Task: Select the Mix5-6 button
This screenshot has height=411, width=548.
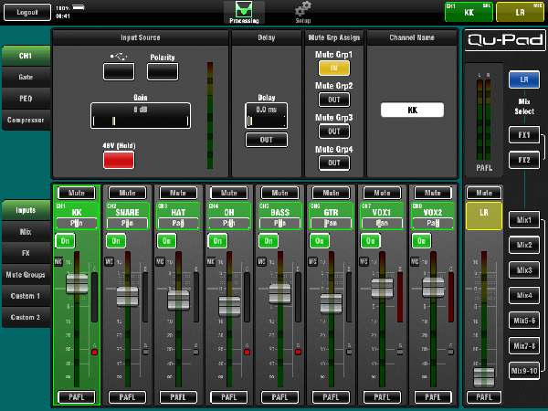Action: click(x=523, y=321)
